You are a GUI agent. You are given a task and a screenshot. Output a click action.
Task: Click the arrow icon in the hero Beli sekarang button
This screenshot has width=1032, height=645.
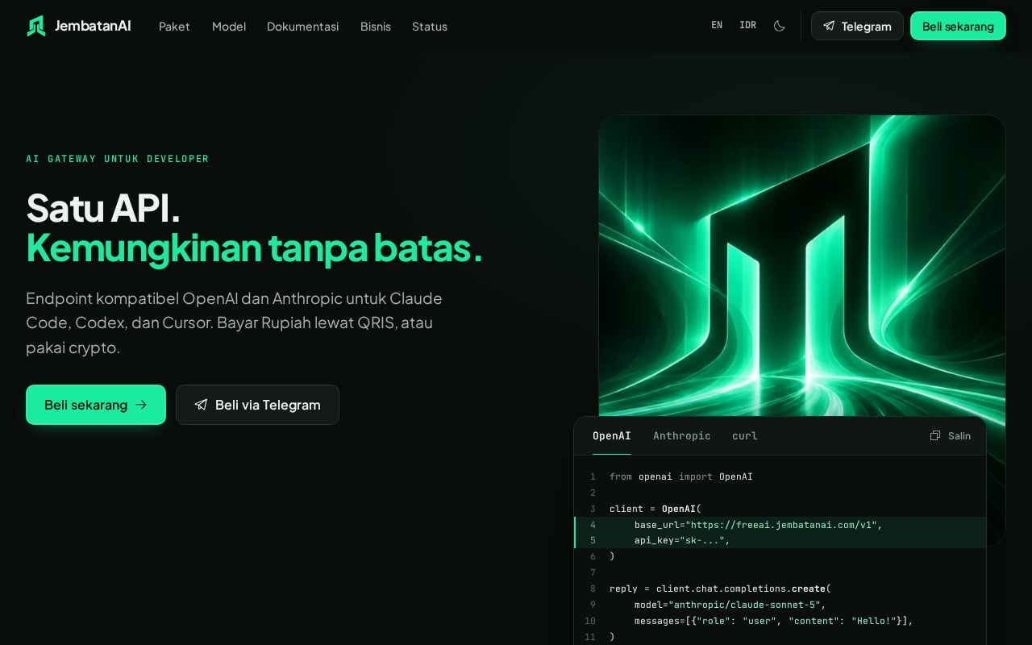click(x=141, y=405)
